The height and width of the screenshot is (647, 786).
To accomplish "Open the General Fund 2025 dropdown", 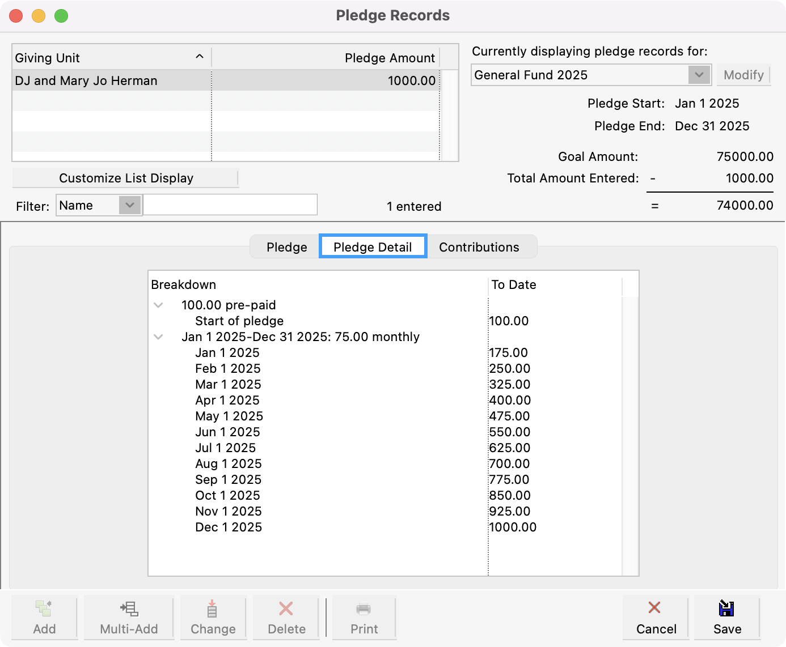I will [x=699, y=75].
